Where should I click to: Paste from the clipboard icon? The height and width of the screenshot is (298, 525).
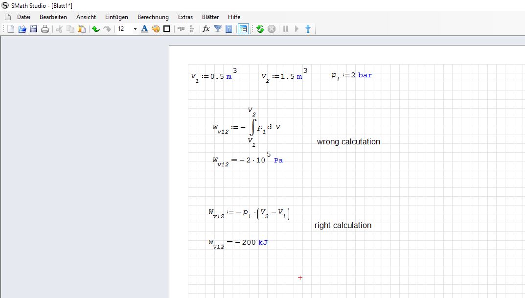point(82,29)
